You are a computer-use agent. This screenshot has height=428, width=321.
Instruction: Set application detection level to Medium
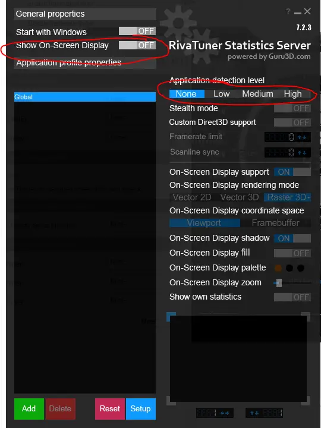coord(257,94)
